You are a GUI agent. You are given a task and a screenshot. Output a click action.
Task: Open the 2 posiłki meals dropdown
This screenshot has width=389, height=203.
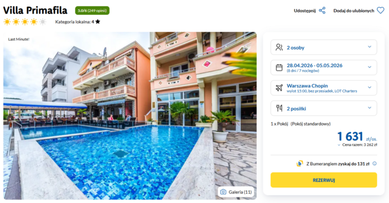tap(324, 108)
